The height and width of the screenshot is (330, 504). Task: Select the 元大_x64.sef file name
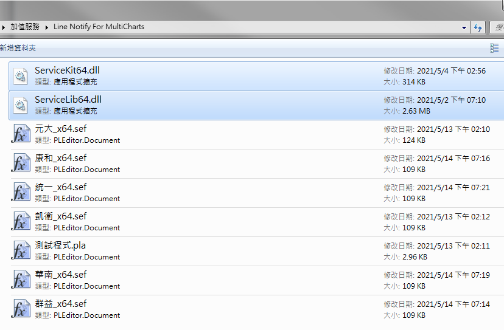click(61, 129)
